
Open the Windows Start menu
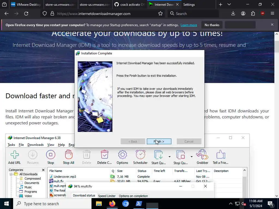7,204
